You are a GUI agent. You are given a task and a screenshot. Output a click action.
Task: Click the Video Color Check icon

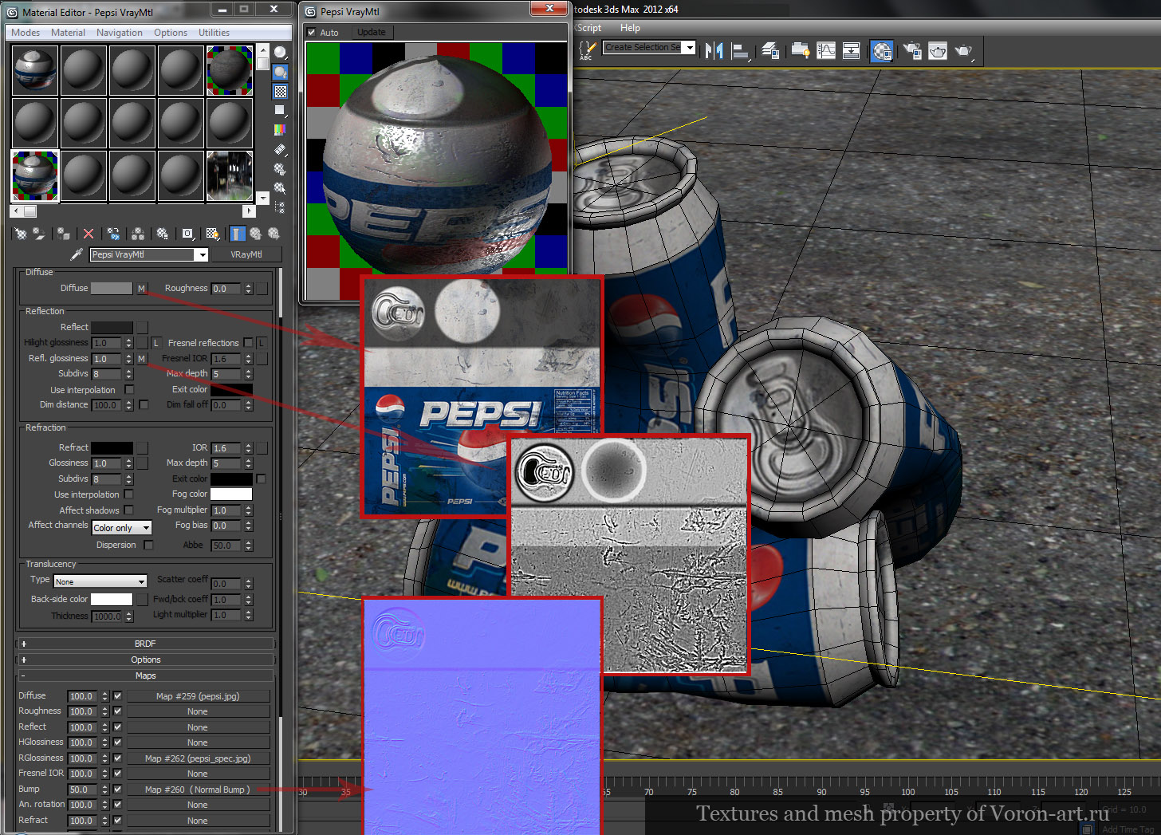pos(280,129)
